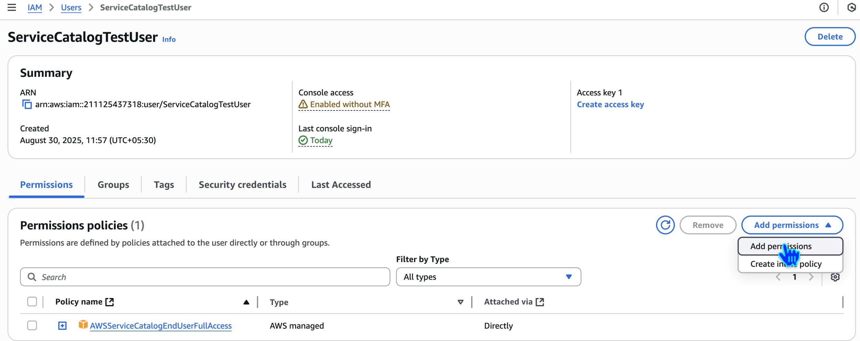Open the hamburger navigation menu
The image size is (860, 341).
[x=12, y=7]
